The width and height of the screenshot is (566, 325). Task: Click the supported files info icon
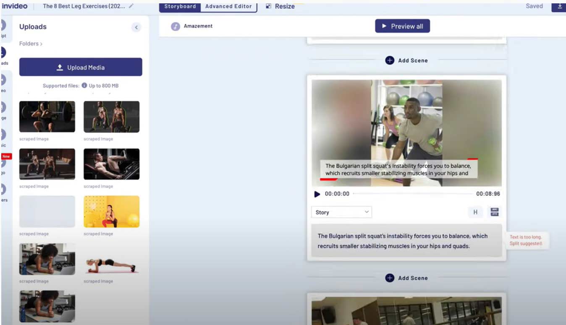pyautogui.click(x=84, y=86)
